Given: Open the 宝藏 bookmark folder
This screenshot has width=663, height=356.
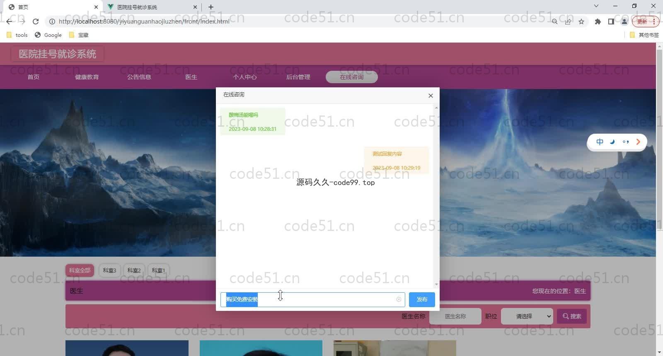Looking at the screenshot, I should point(79,35).
